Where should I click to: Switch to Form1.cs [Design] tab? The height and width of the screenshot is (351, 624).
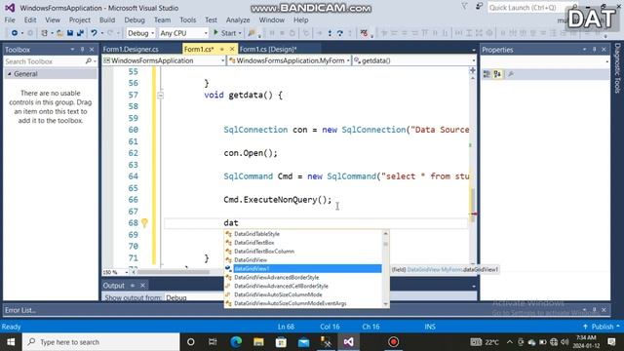click(x=268, y=50)
